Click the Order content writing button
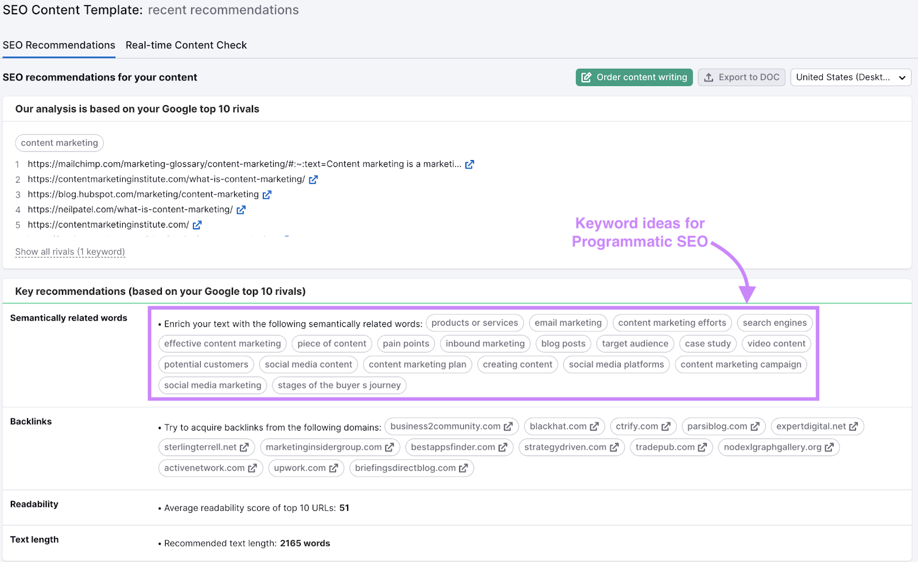The width and height of the screenshot is (918, 562). pyautogui.click(x=634, y=77)
